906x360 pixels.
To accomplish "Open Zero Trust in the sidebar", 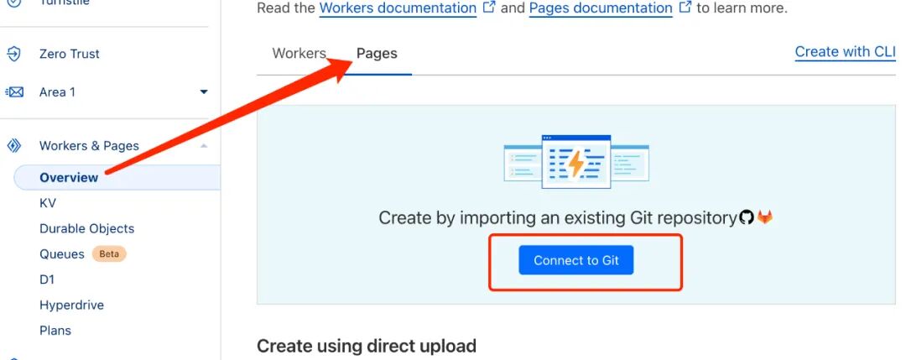I will point(70,54).
